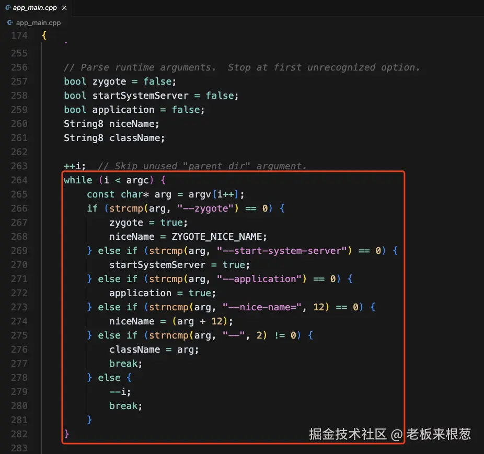The height and width of the screenshot is (454, 484).
Task: Click 'const char* arg = argv[i++];'
Action: pyautogui.click(x=166, y=194)
